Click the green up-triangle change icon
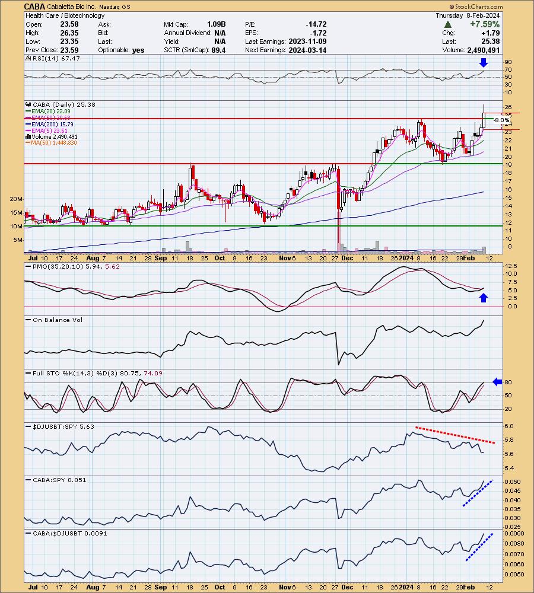Screen dimensions: 534x593 448,24
